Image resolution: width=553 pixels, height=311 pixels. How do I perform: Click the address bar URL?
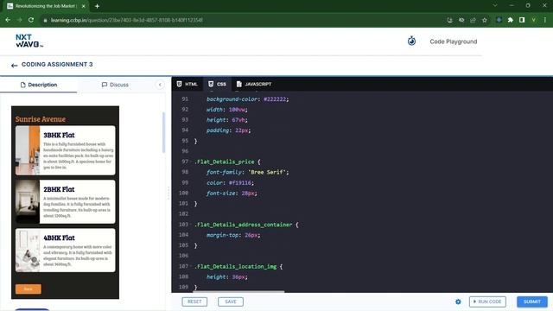click(x=127, y=20)
